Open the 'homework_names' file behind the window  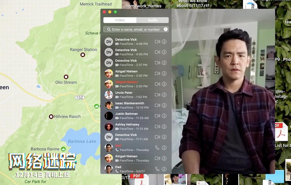pos(144,6)
